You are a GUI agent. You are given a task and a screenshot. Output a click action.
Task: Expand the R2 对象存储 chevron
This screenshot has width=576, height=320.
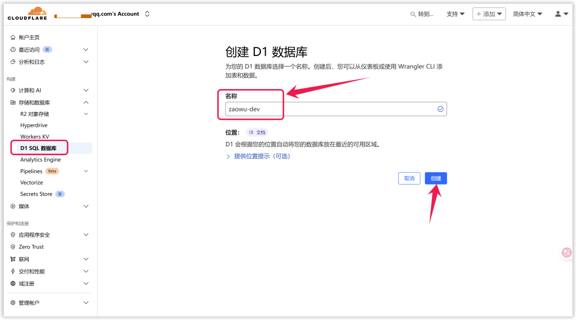tap(85, 114)
